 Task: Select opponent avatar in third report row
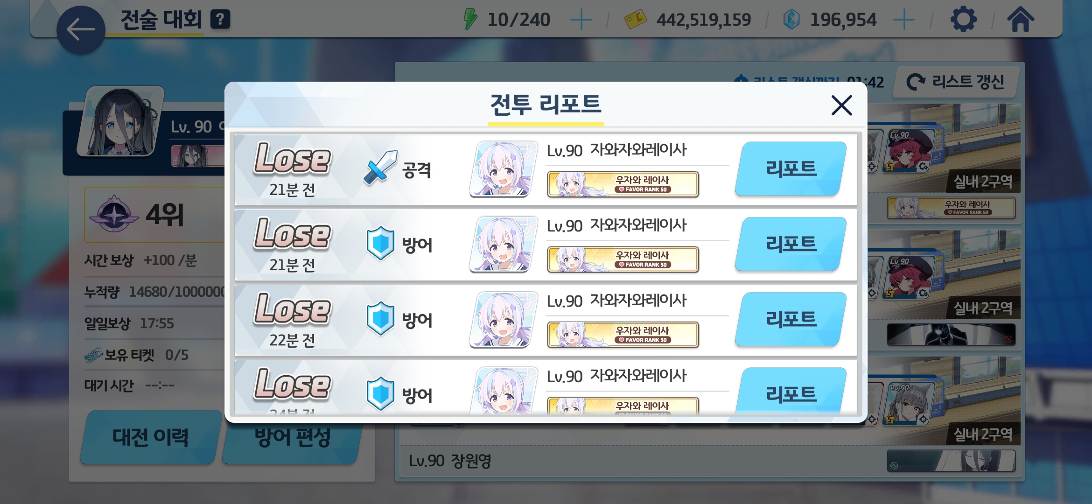click(x=504, y=320)
